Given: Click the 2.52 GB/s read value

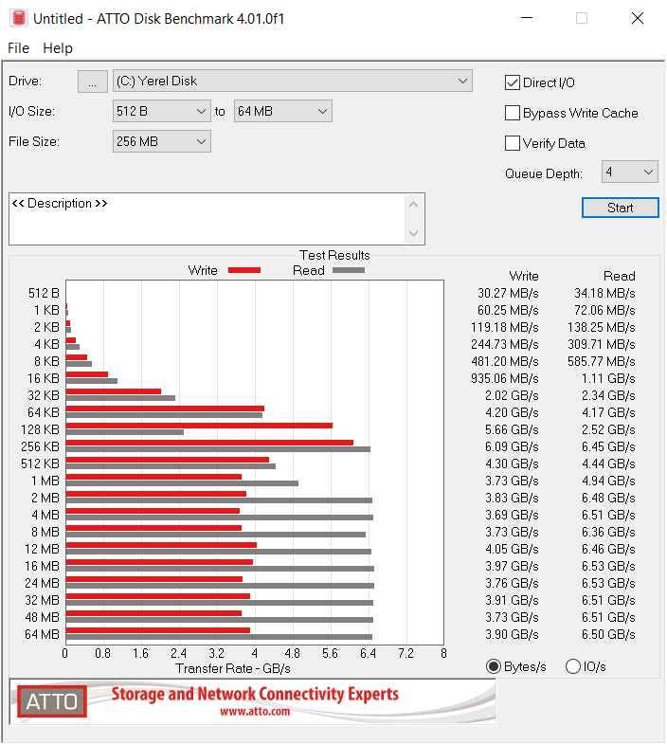Looking at the screenshot, I should coord(608,429).
